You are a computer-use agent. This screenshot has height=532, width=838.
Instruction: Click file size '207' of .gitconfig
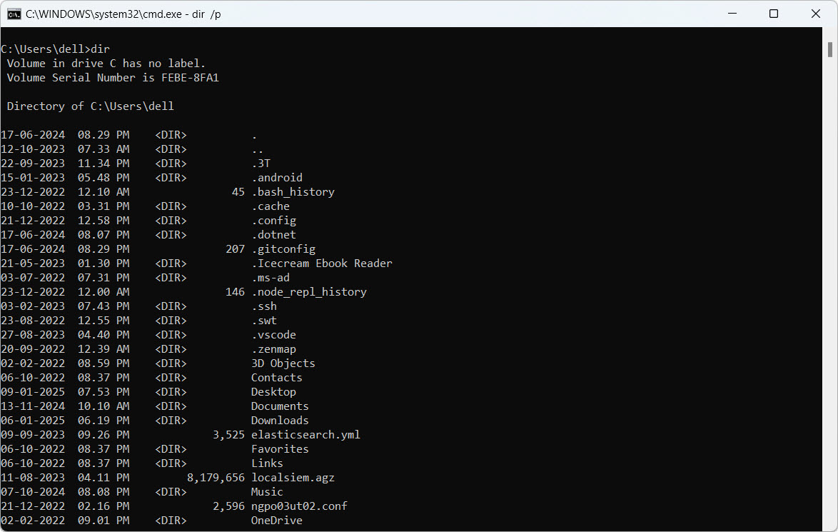[x=235, y=249]
